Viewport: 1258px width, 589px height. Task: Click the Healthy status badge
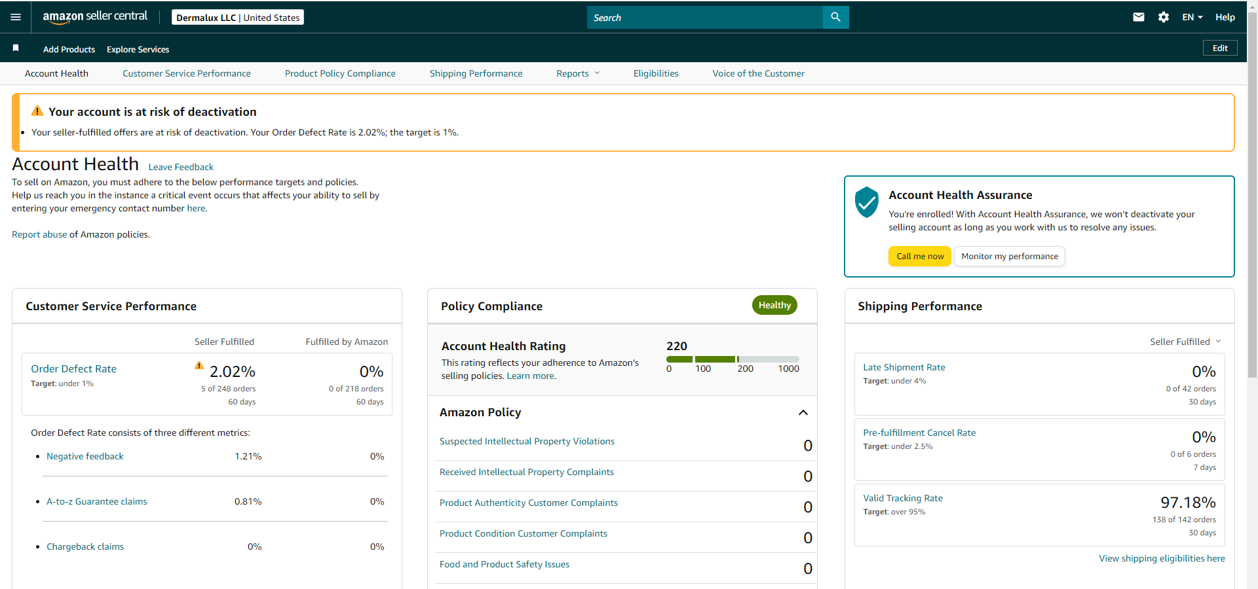pos(774,305)
